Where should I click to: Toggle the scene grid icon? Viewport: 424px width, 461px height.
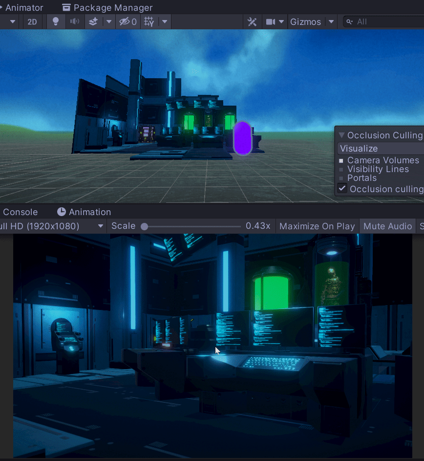click(x=149, y=22)
